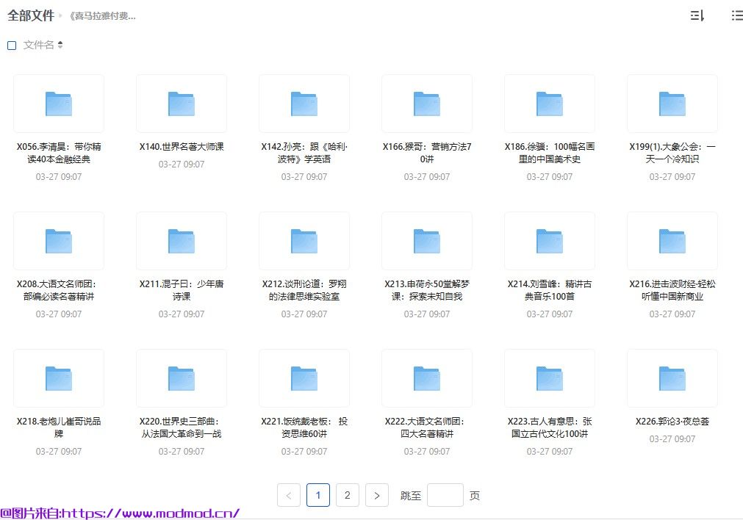
Task: Click the 《喜马拉雅付费... breadcrumb
Action: tap(102, 16)
